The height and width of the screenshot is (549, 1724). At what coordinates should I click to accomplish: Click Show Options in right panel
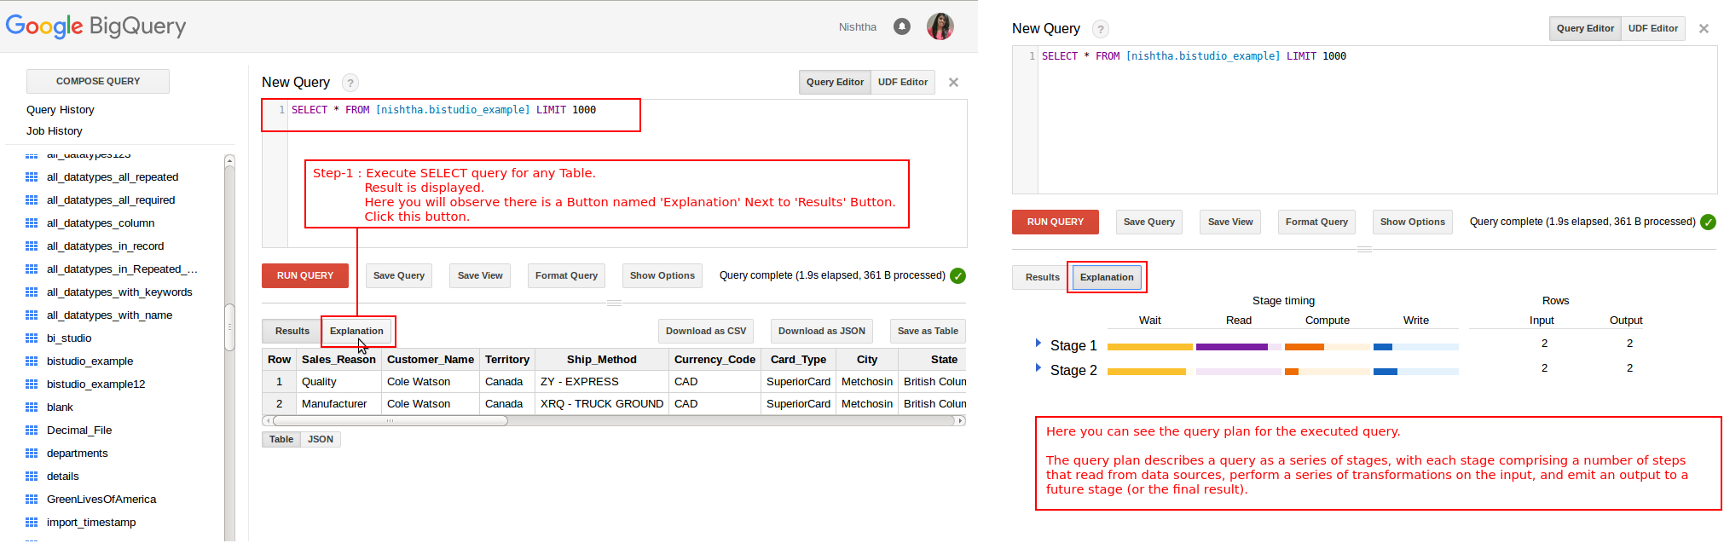[x=1413, y=222]
